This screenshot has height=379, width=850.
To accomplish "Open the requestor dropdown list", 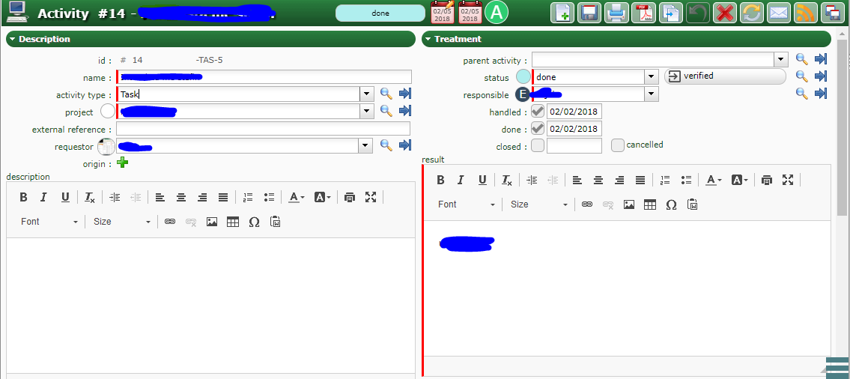I will coord(365,145).
